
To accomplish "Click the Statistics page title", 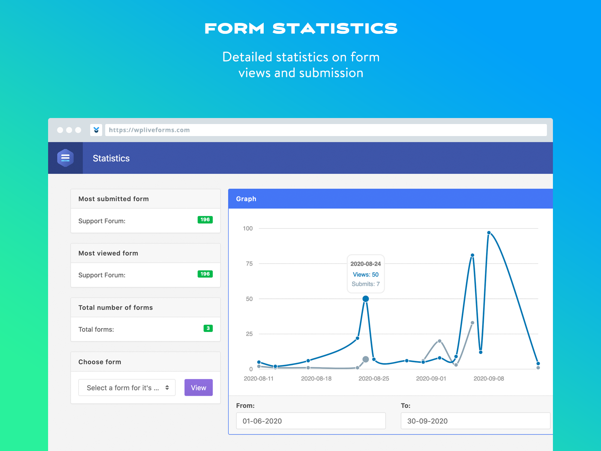I will tap(111, 158).
